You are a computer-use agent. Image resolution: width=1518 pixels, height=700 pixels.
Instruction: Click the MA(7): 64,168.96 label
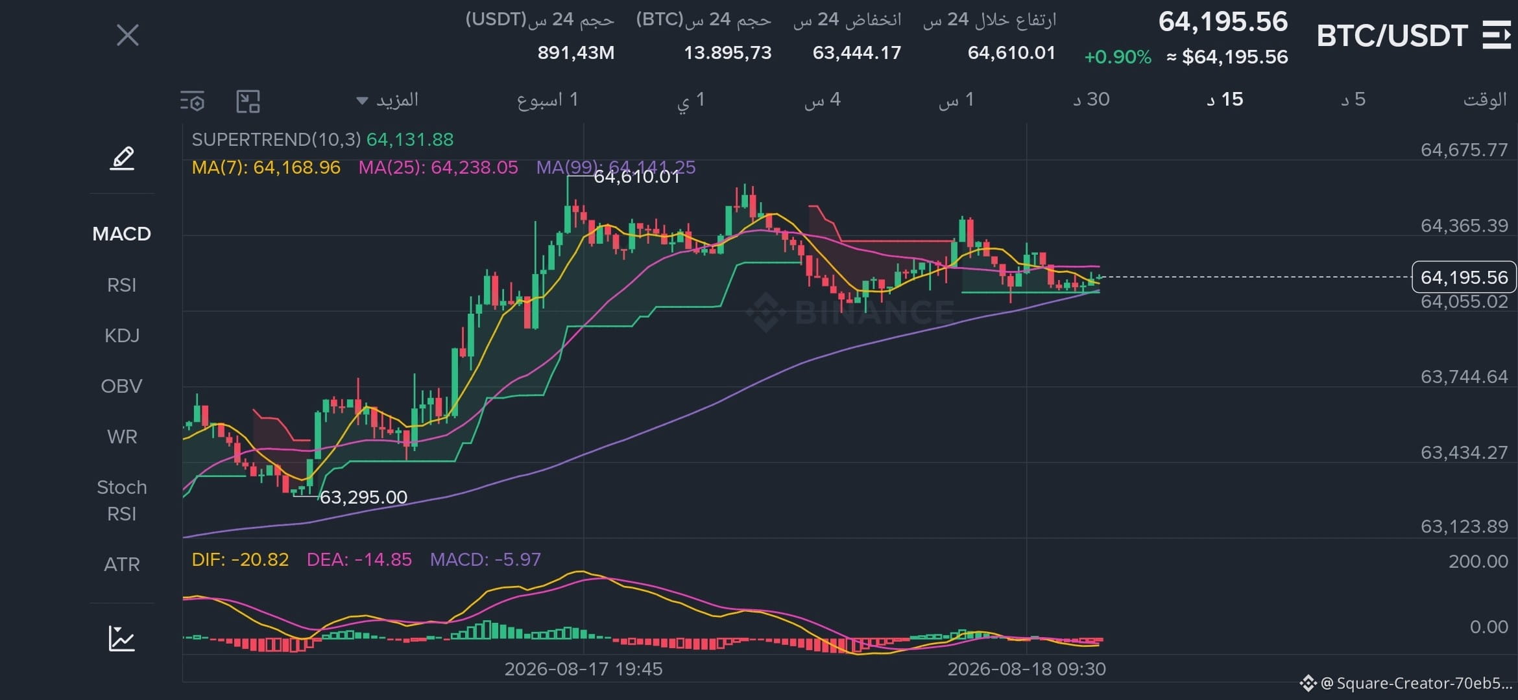[x=266, y=167]
